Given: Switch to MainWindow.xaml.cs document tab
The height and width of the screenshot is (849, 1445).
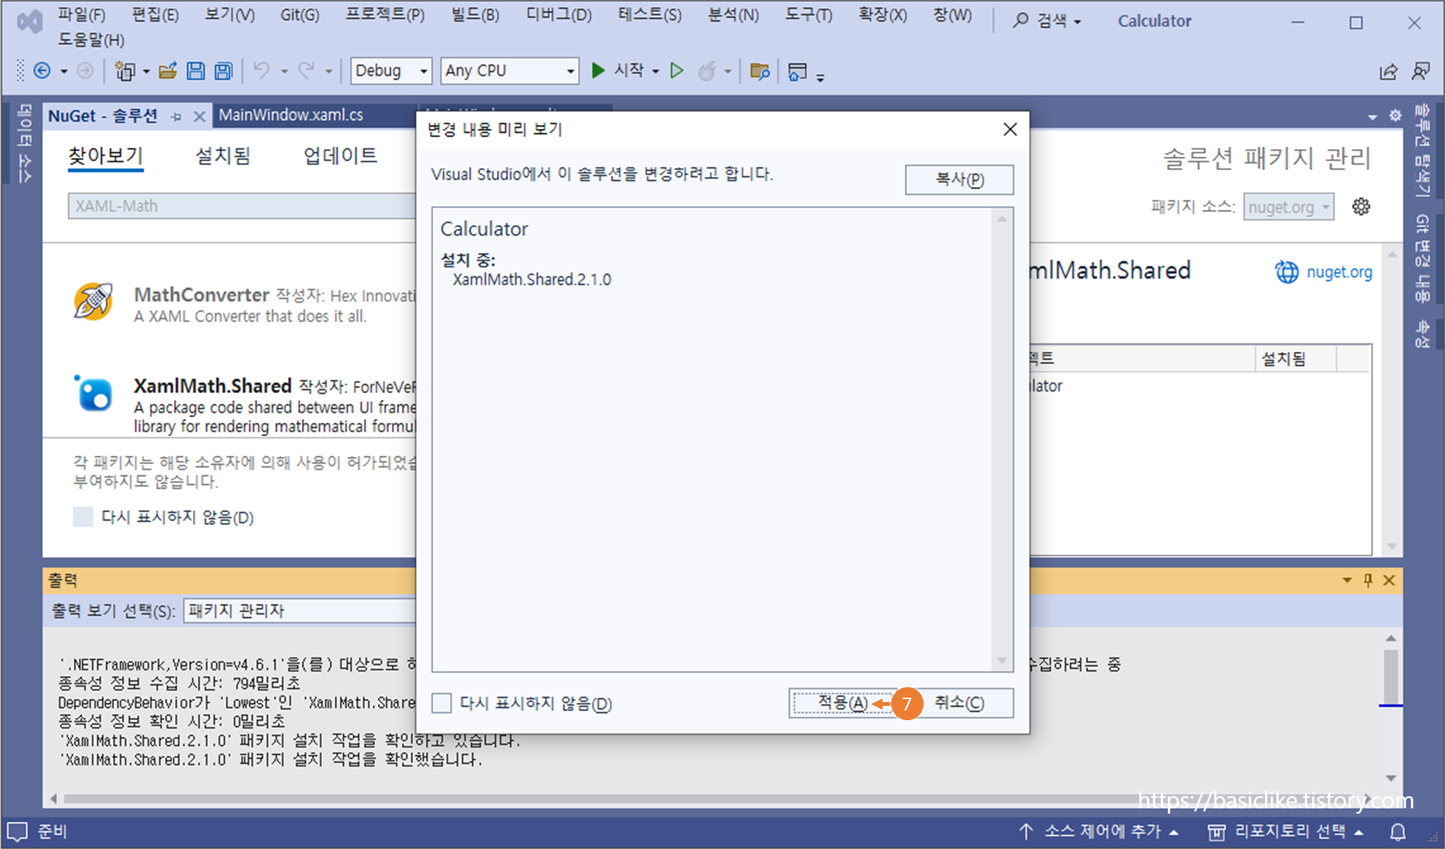Looking at the screenshot, I should point(291,115).
